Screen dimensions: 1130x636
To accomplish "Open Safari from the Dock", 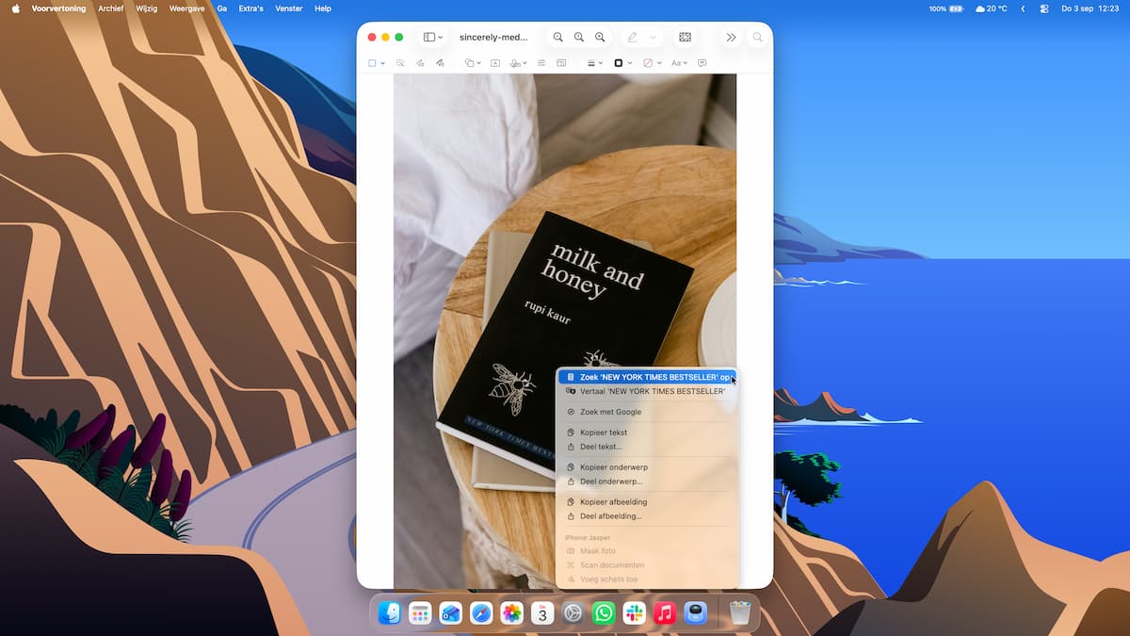I will (481, 613).
